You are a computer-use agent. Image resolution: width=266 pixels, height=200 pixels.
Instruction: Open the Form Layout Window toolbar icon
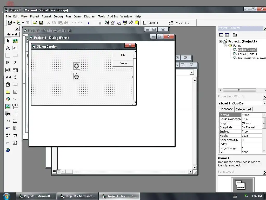119,23
